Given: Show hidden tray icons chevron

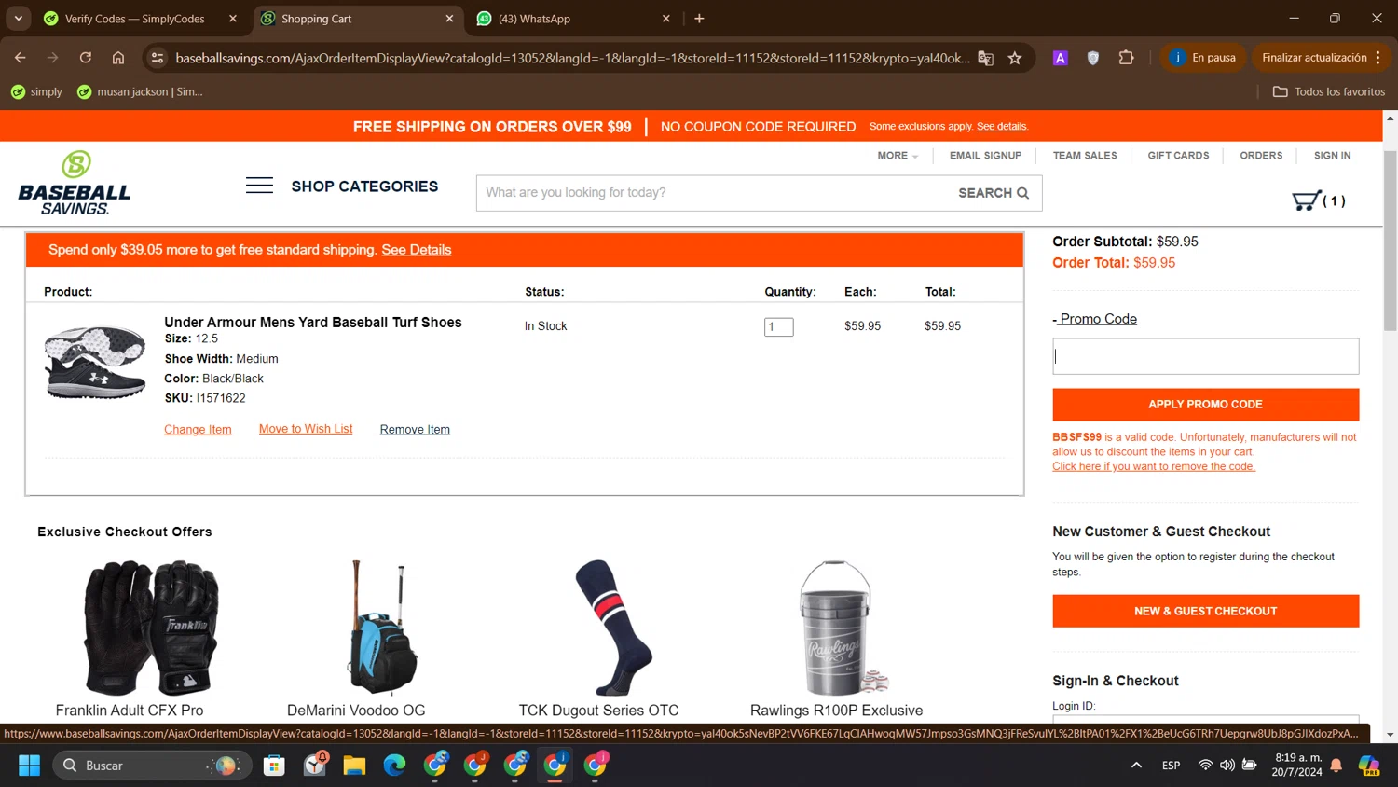Looking at the screenshot, I should [x=1136, y=766].
